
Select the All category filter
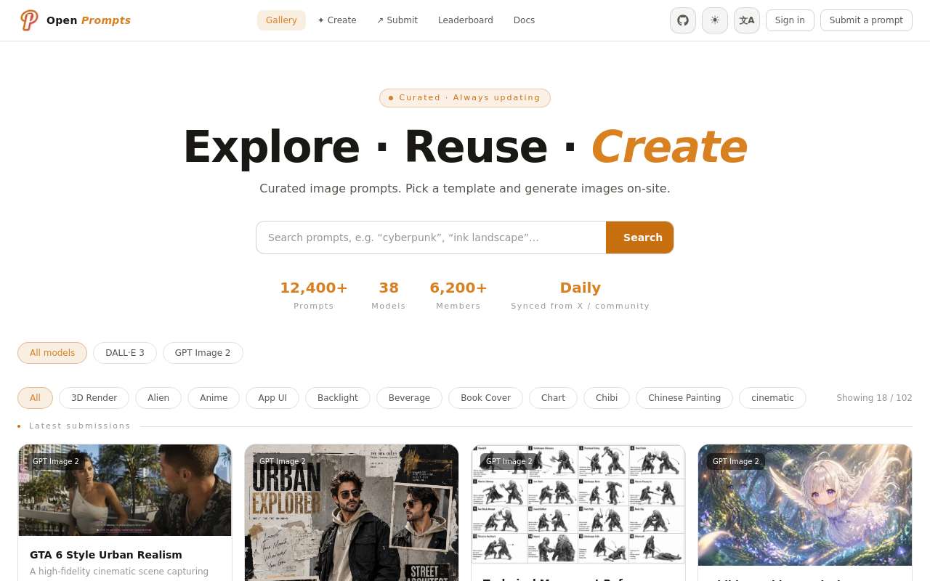[35, 398]
